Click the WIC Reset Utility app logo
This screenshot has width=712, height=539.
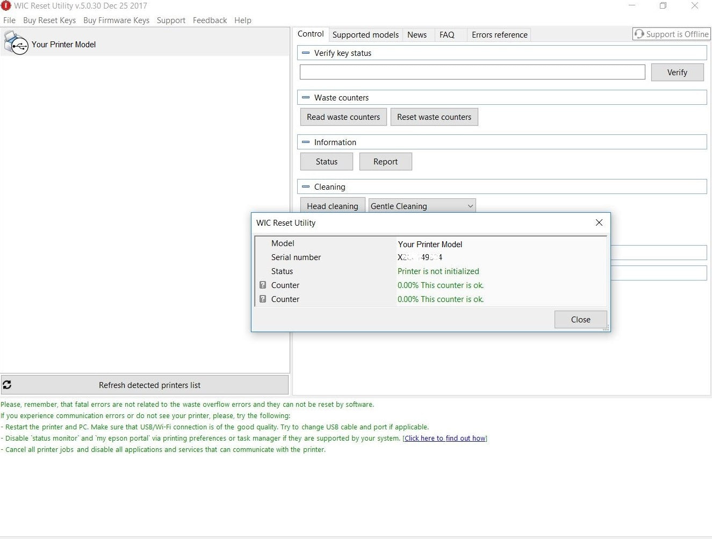(6, 5)
